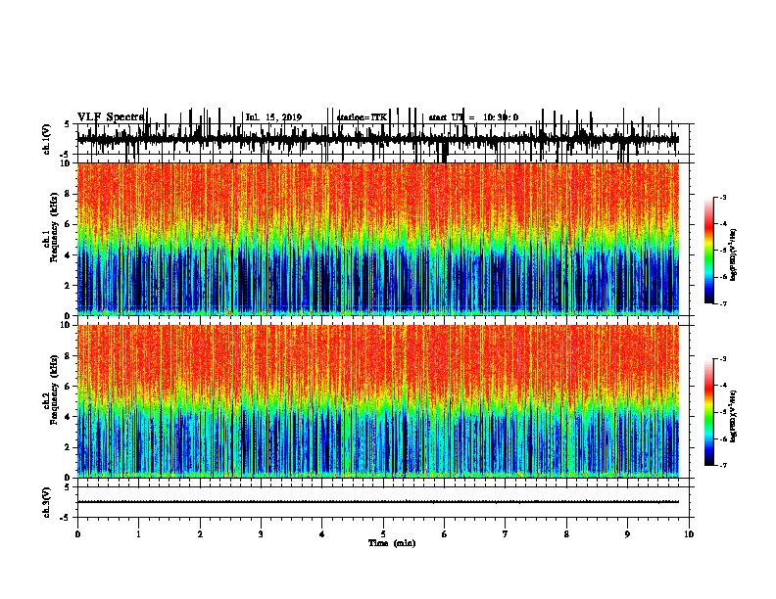
Task: Click the "VLF Spectra" title text
Action: [x=111, y=117]
